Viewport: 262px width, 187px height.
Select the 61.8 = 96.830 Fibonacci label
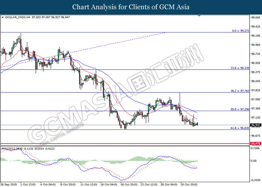240,128
